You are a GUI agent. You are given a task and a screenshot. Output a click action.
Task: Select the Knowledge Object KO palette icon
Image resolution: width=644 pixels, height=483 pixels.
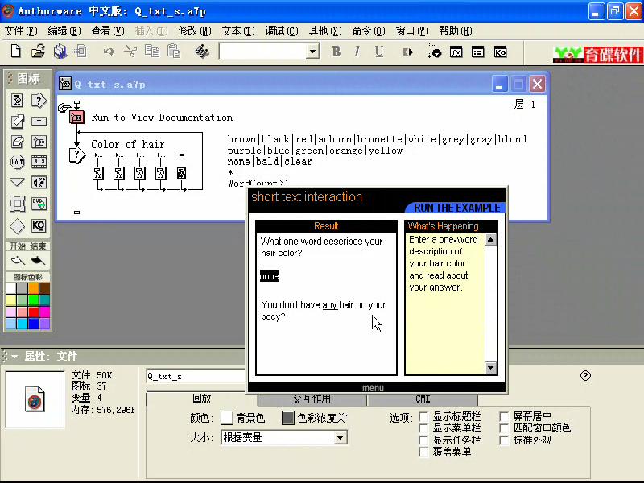tap(39, 225)
